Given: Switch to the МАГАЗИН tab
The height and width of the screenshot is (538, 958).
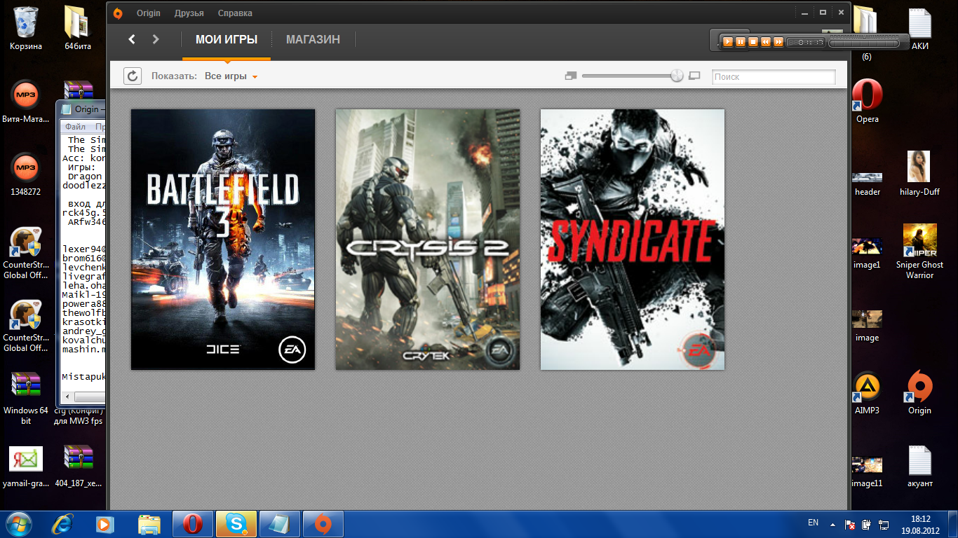Looking at the screenshot, I should tap(313, 40).
